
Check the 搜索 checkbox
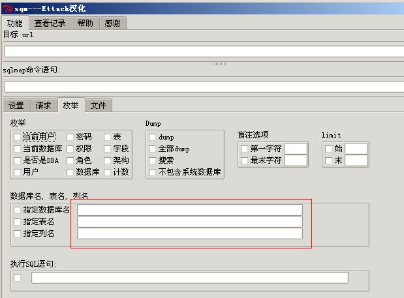point(152,160)
